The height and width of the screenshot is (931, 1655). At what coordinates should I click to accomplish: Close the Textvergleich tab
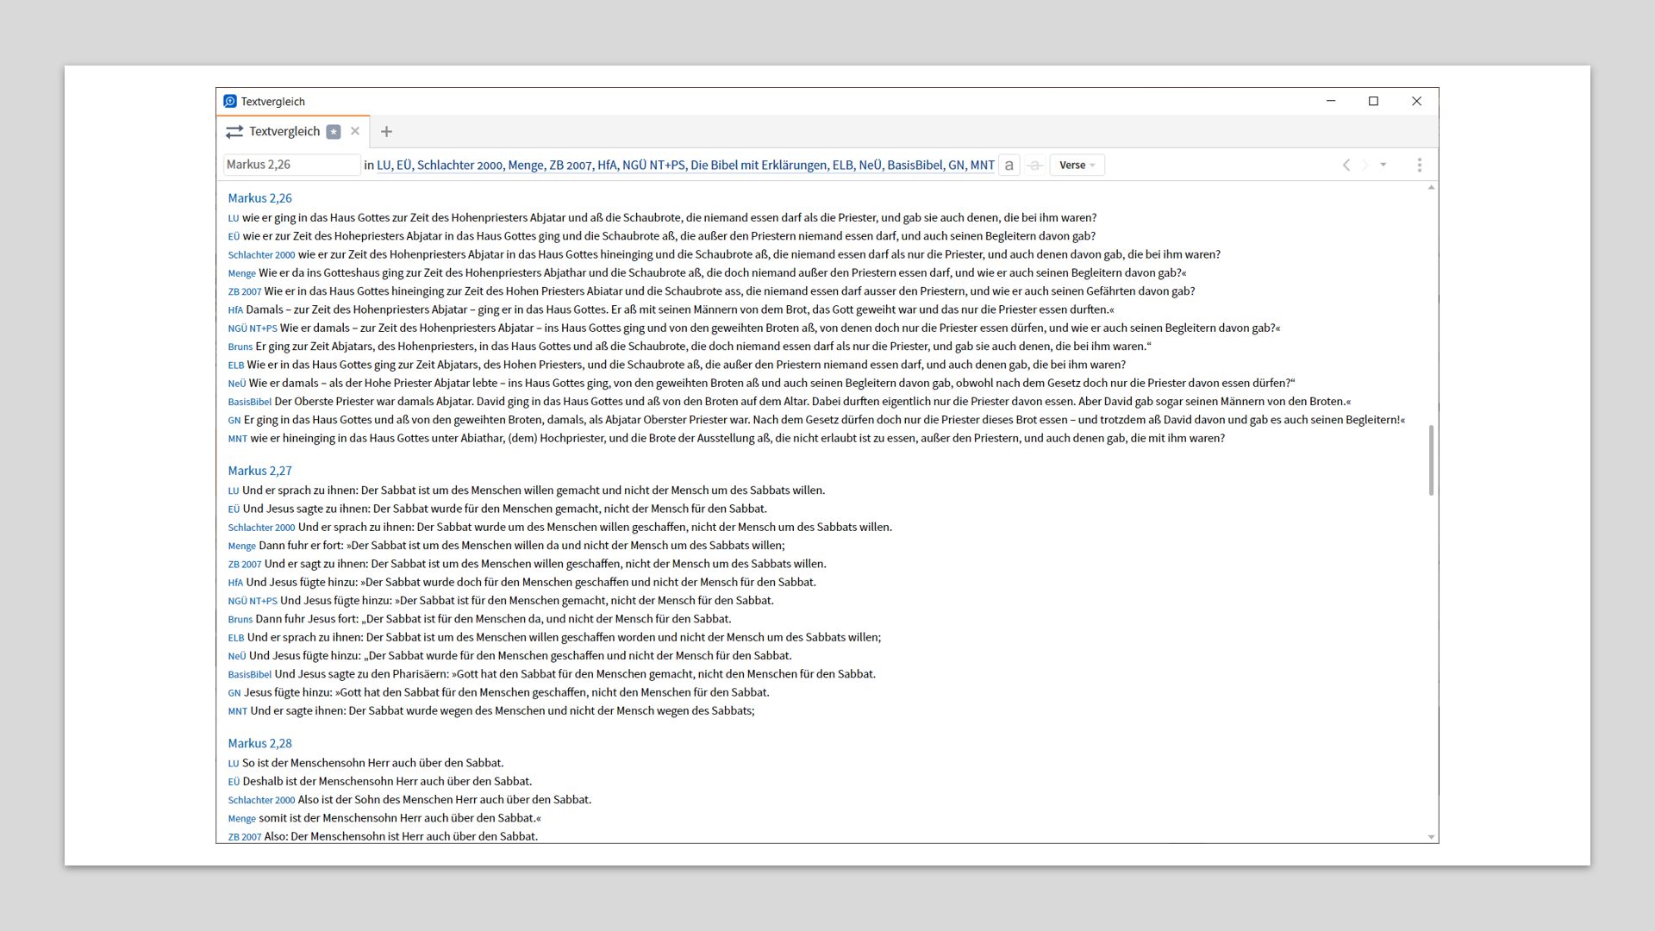coord(355,131)
